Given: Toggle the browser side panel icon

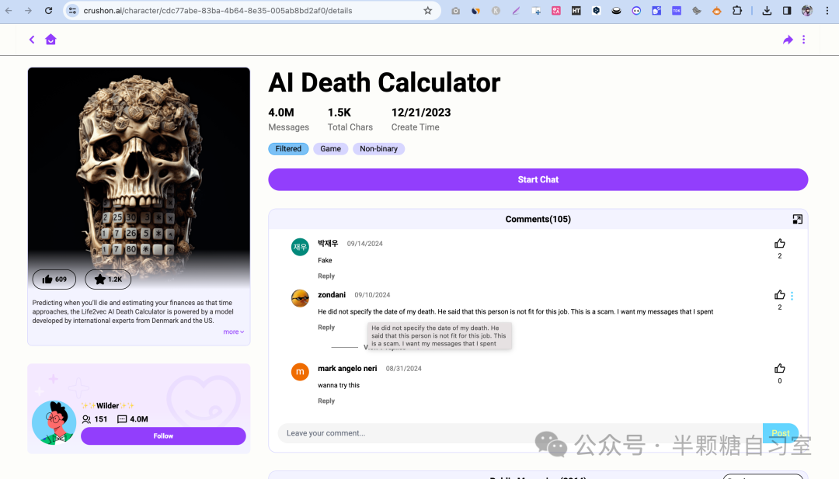Looking at the screenshot, I should [x=786, y=11].
